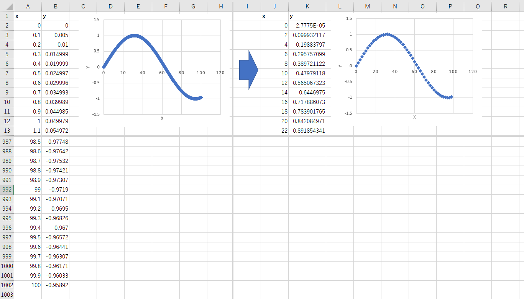The width and height of the screenshot is (524, 299).
Task: Click the column R header
Action: [x=505, y=6]
